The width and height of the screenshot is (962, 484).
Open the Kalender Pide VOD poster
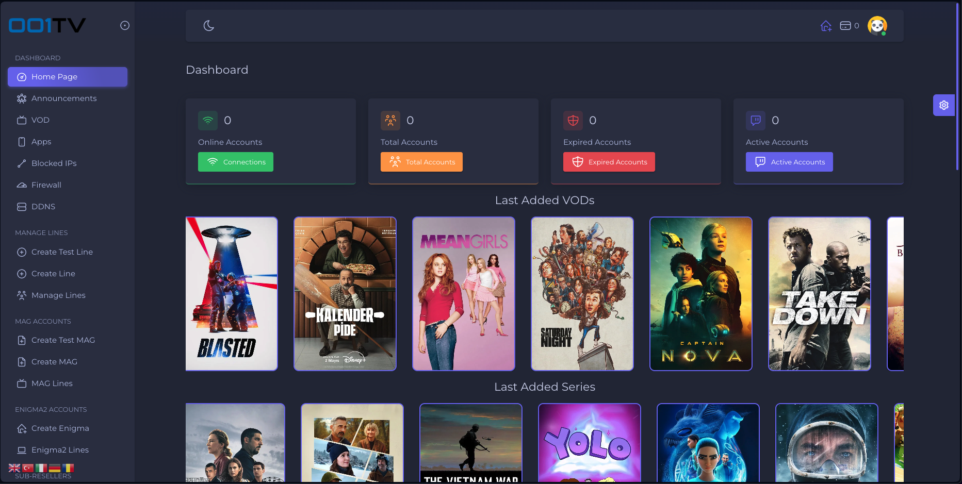click(x=345, y=294)
